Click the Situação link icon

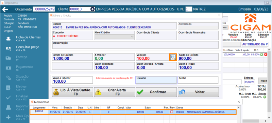pyautogui.click(x=8, y=78)
